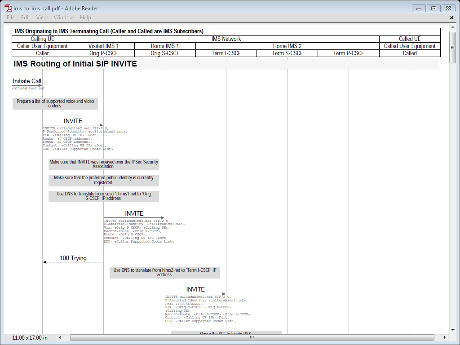
Task: Click the 'Prepare a list of supported voice' box
Action: click(x=55, y=104)
